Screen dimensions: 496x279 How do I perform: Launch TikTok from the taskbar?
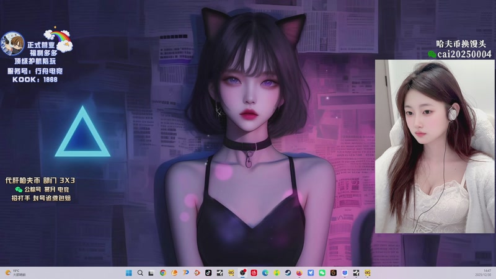(208, 273)
